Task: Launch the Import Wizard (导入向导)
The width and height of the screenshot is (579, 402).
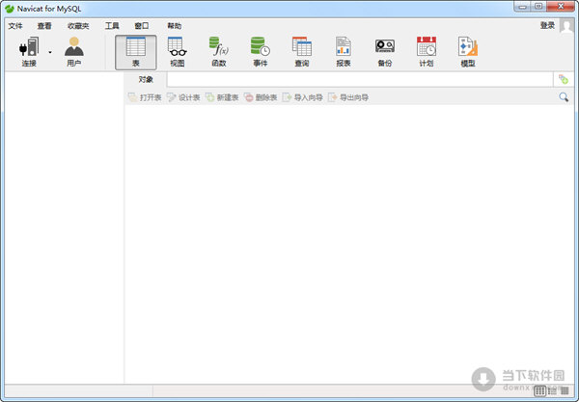Action: pyautogui.click(x=303, y=97)
